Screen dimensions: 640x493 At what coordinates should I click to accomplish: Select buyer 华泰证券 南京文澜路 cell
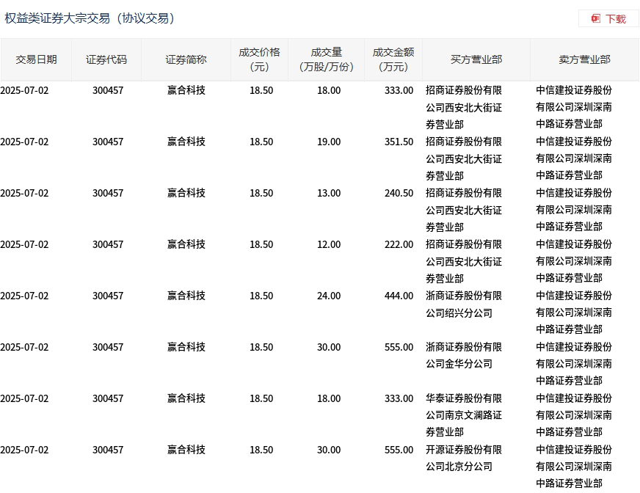[x=464, y=415]
